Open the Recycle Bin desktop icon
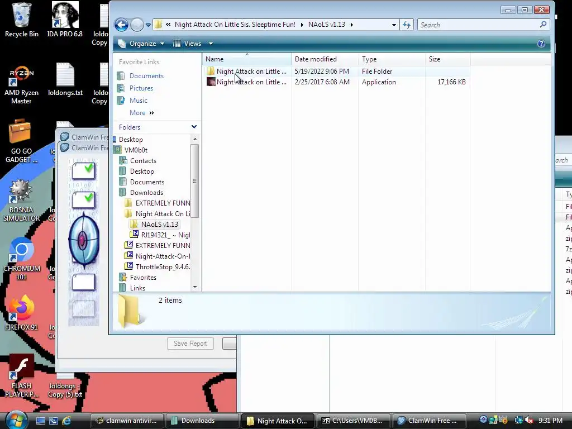 coord(22,20)
